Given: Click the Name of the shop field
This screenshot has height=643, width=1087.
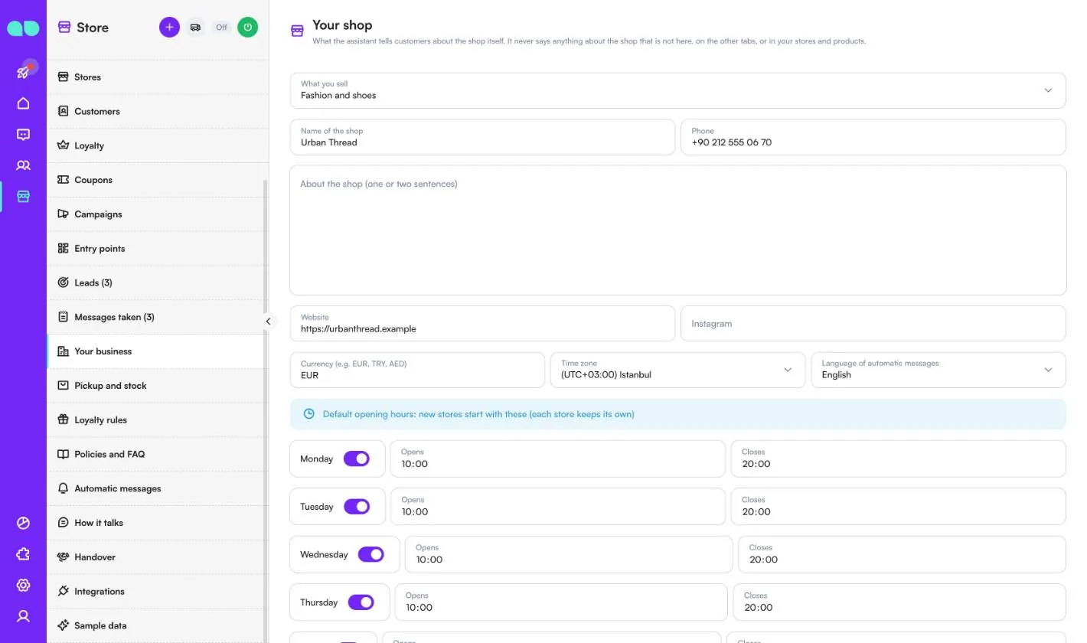Looking at the screenshot, I should click(482, 137).
